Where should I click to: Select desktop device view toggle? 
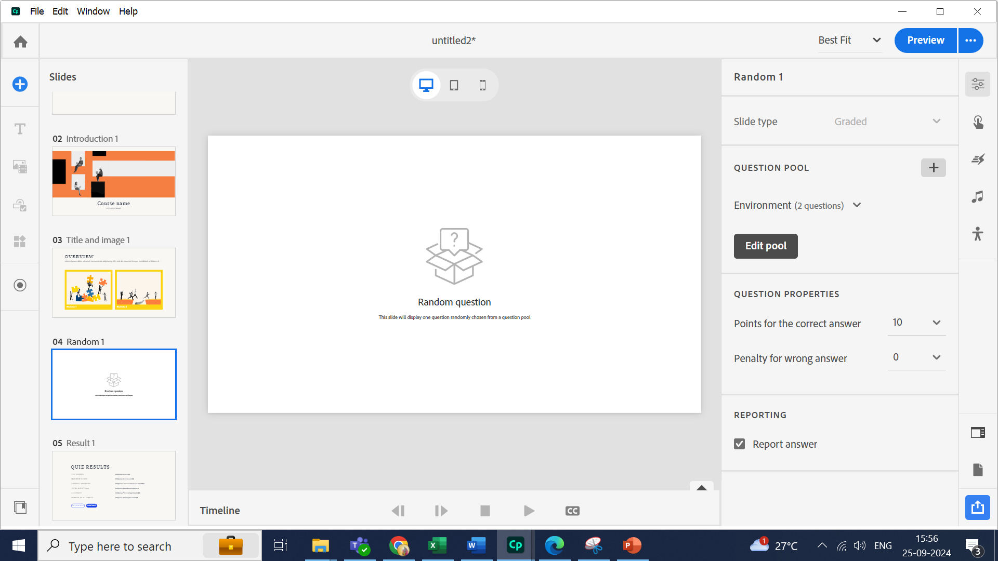(x=426, y=85)
